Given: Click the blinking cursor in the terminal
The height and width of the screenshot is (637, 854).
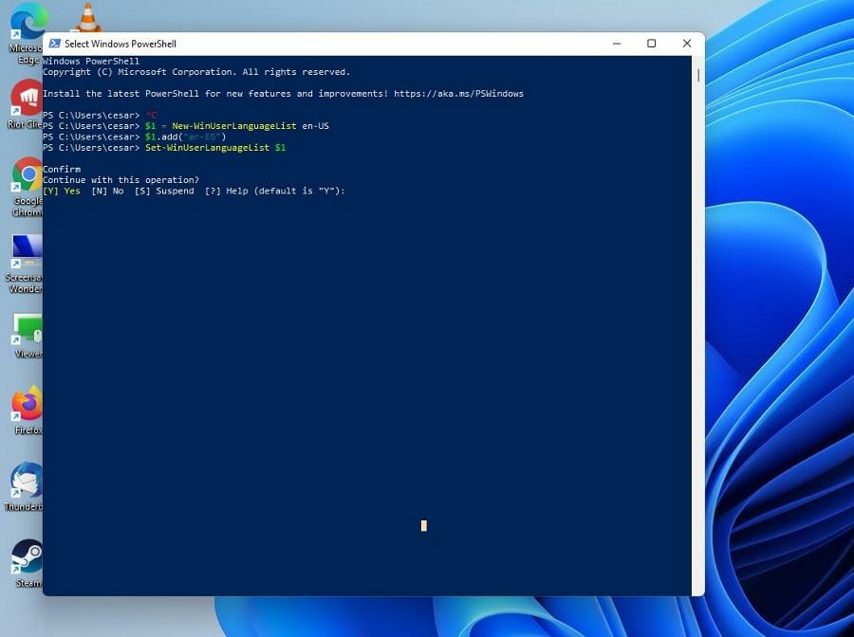Looking at the screenshot, I should pos(423,525).
